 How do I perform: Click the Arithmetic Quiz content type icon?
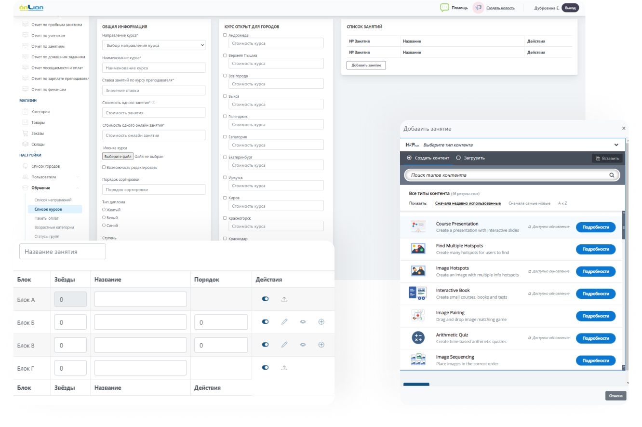click(x=418, y=338)
